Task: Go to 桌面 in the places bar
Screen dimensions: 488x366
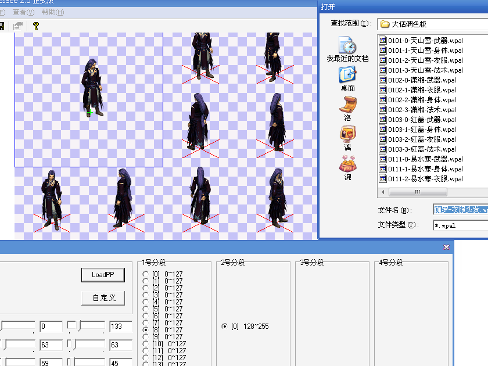Action: pyautogui.click(x=347, y=79)
